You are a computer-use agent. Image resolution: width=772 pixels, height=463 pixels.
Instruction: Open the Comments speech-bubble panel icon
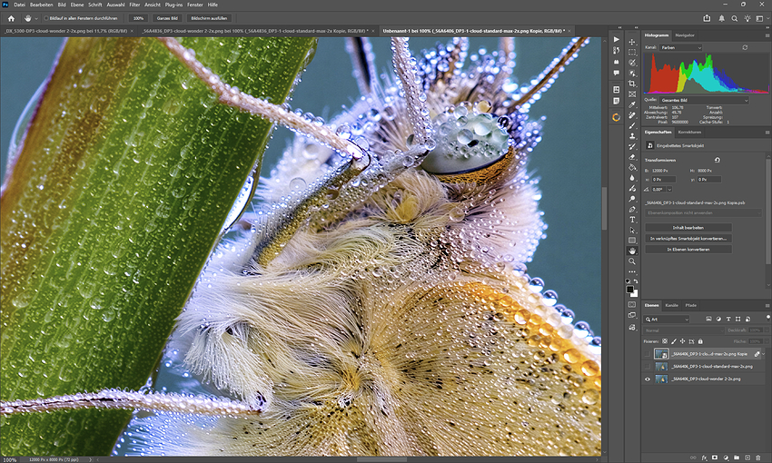click(617, 73)
